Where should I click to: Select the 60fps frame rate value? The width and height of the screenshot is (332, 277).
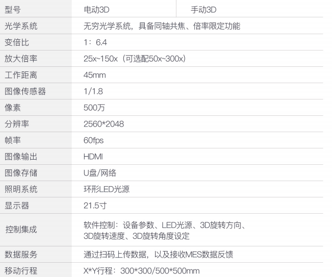click(x=93, y=140)
